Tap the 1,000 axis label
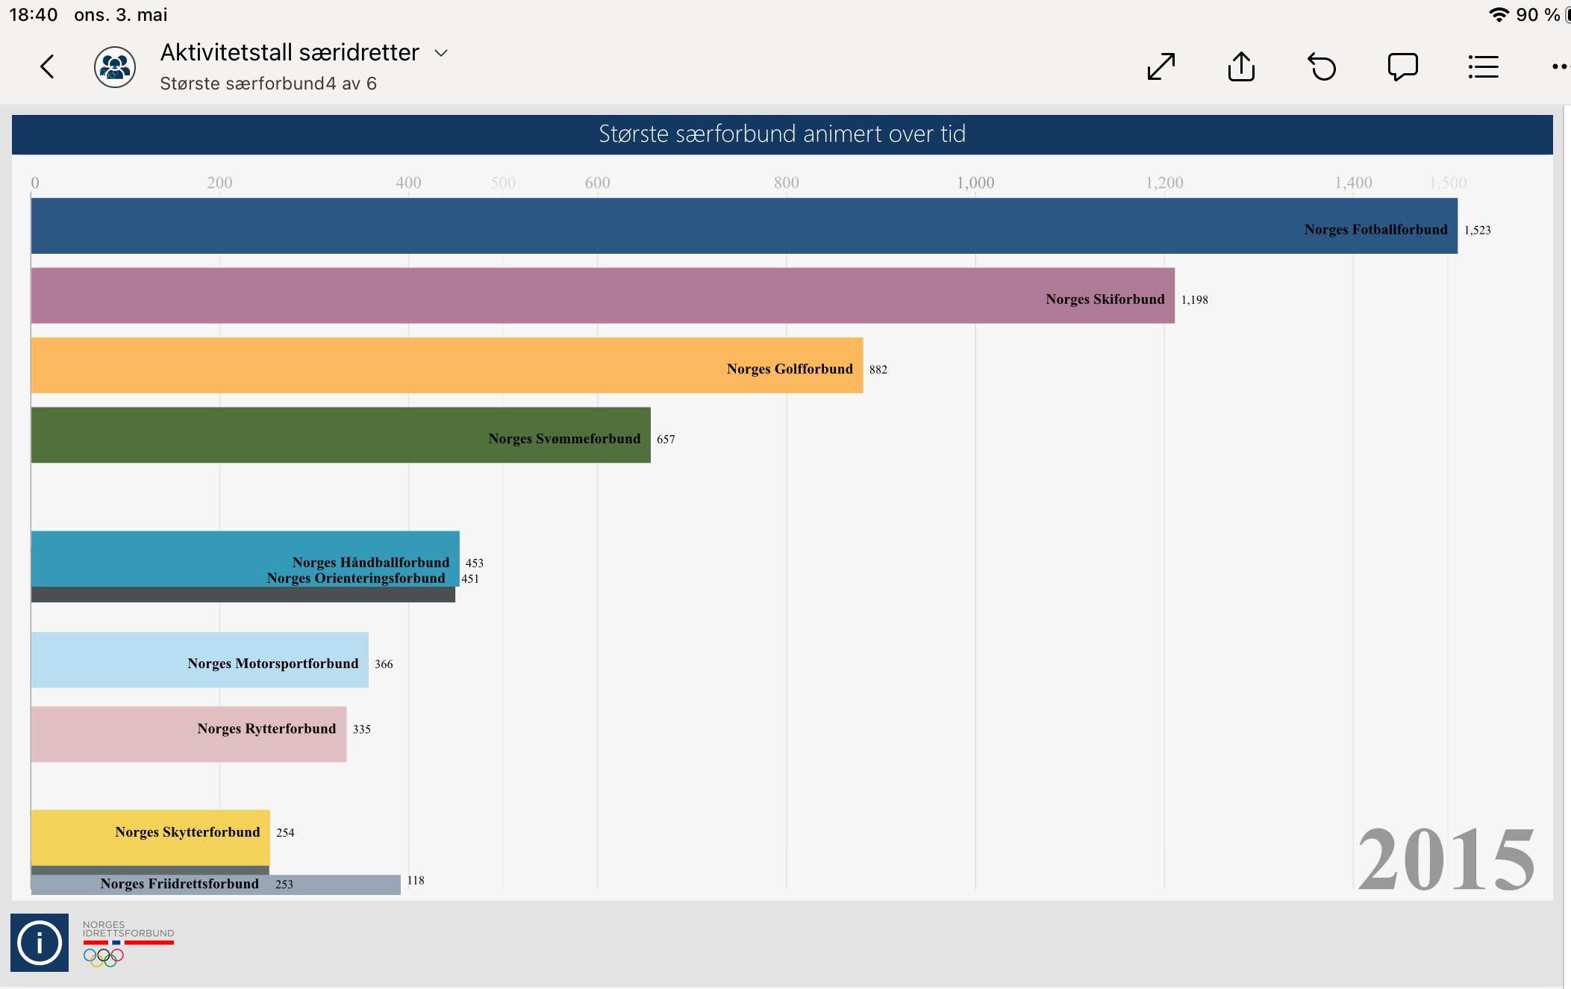The width and height of the screenshot is (1571, 989). point(975,183)
